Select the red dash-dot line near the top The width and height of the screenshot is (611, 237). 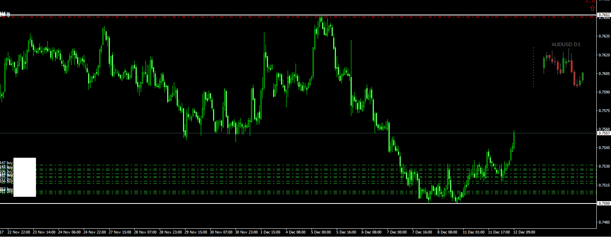pos(298,17)
